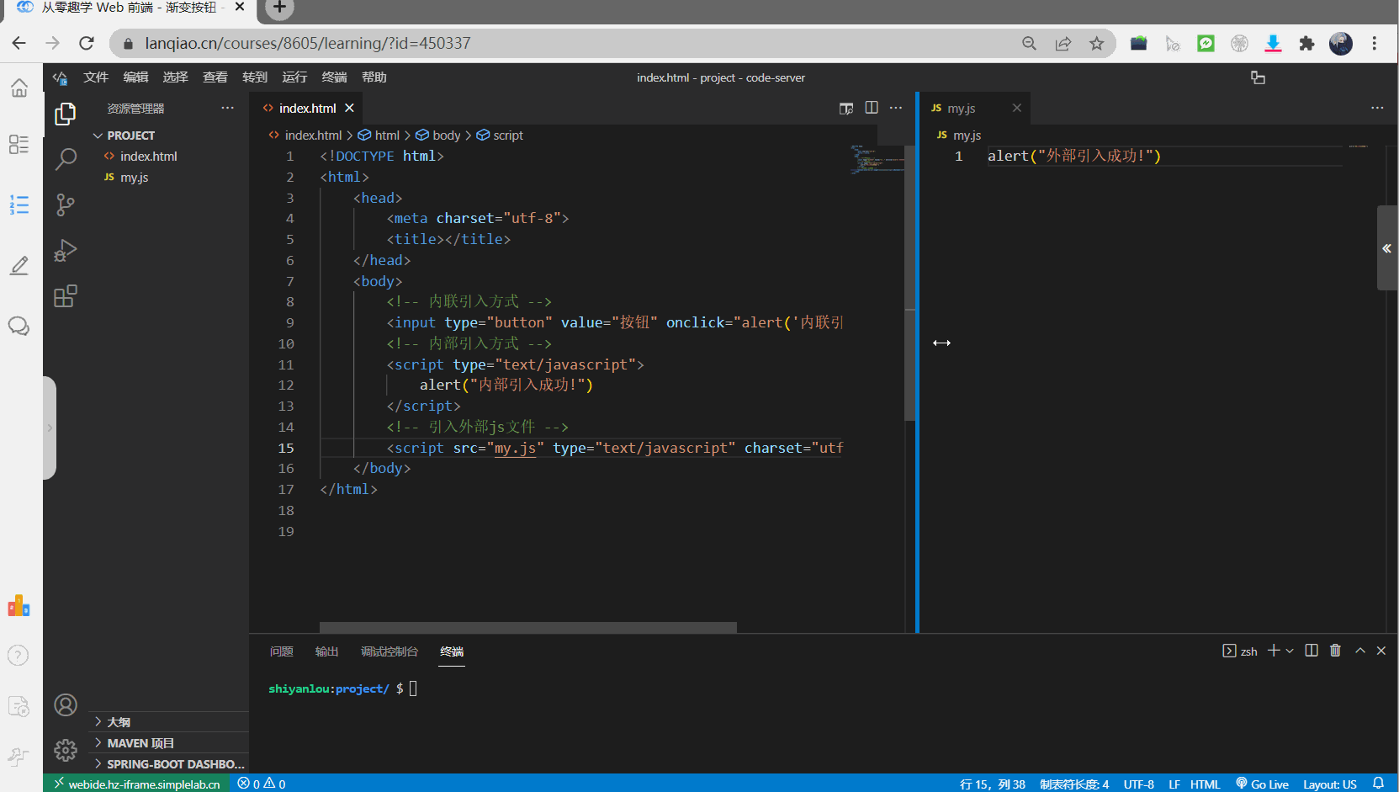The image size is (1399, 792).
Task: Bookmark this page with star icon
Action: coord(1096,44)
